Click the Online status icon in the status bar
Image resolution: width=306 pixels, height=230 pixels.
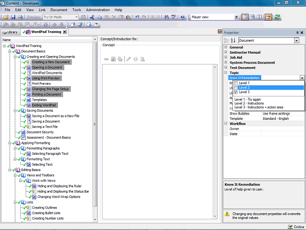tap(290, 227)
